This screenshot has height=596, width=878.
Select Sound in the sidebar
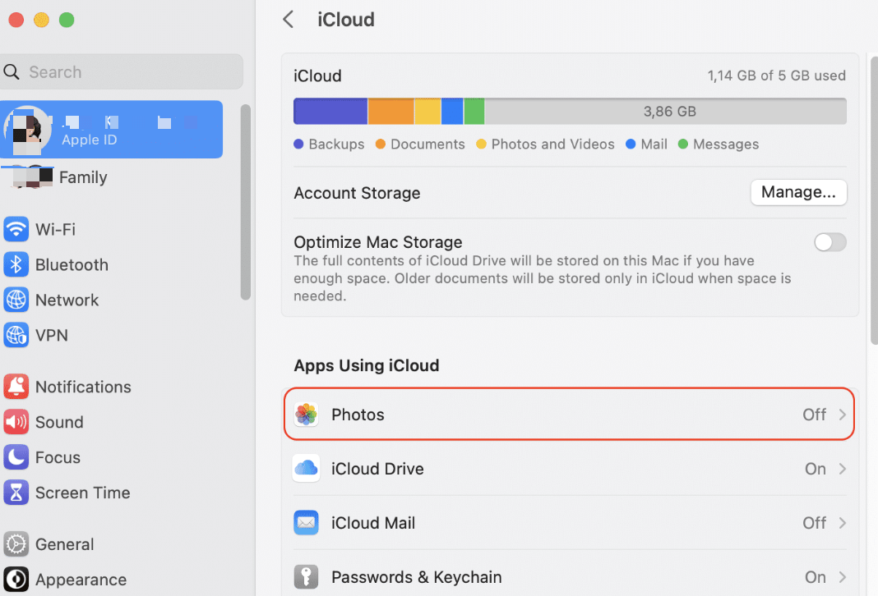point(58,422)
